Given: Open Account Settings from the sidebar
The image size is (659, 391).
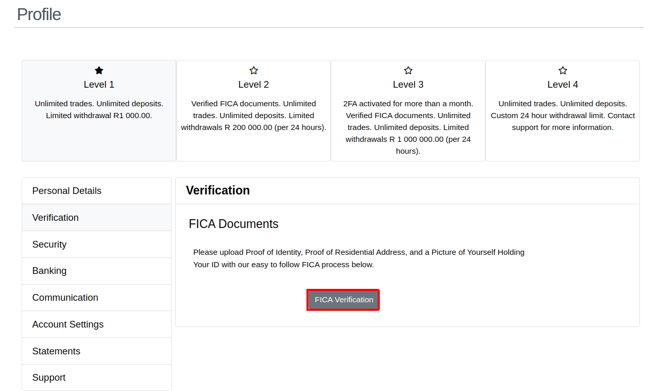Looking at the screenshot, I should 67,324.
